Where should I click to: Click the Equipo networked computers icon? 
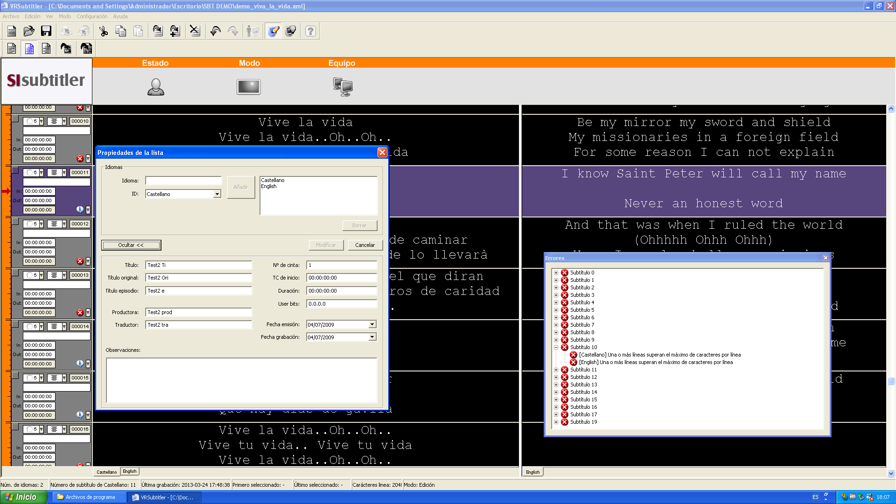tap(343, 87)
